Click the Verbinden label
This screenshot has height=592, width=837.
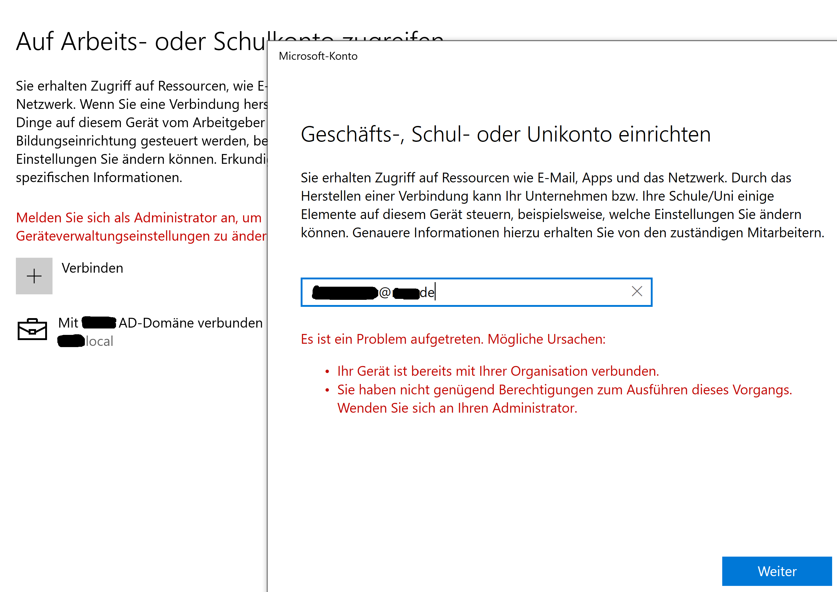click(x=92, y=268)
